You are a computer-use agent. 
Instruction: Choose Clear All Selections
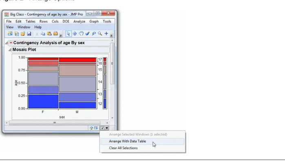(142, 148)
